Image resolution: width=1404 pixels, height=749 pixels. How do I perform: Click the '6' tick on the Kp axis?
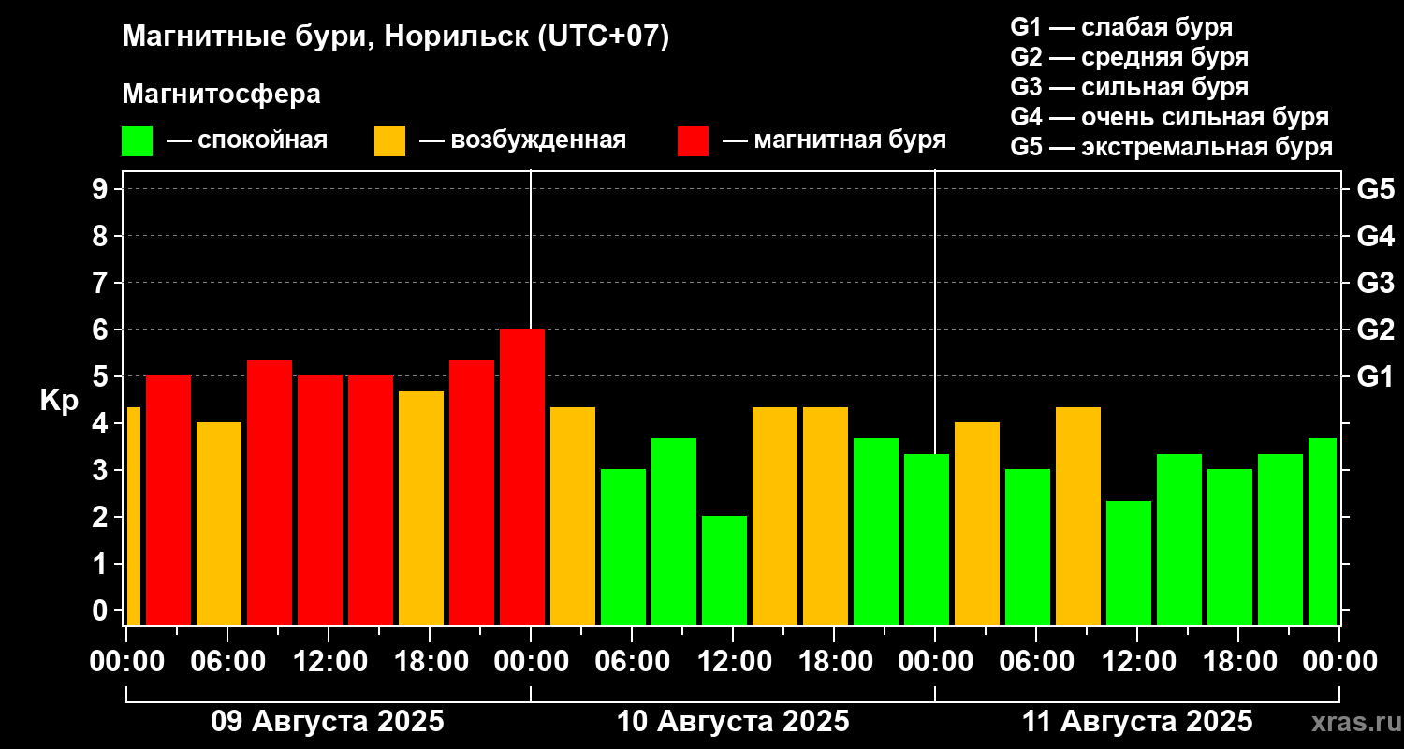pyautogui.click(x=102, y=330)
